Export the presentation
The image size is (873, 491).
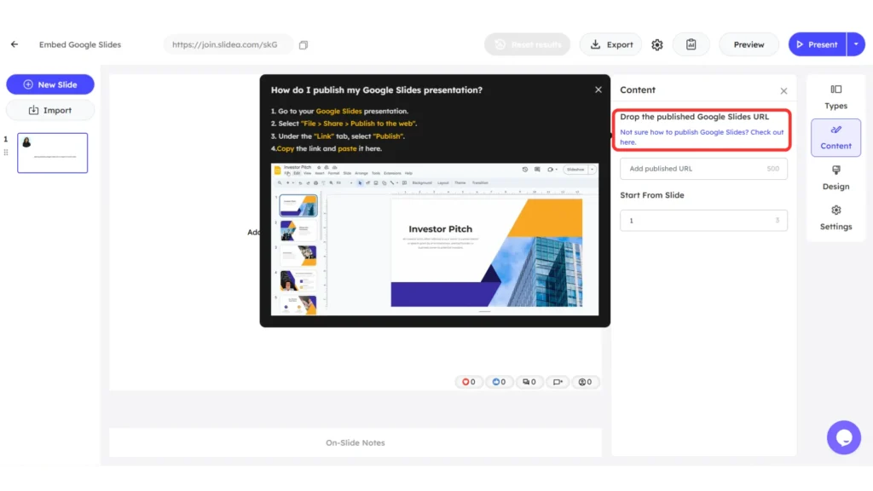click(x=610, y=43)
